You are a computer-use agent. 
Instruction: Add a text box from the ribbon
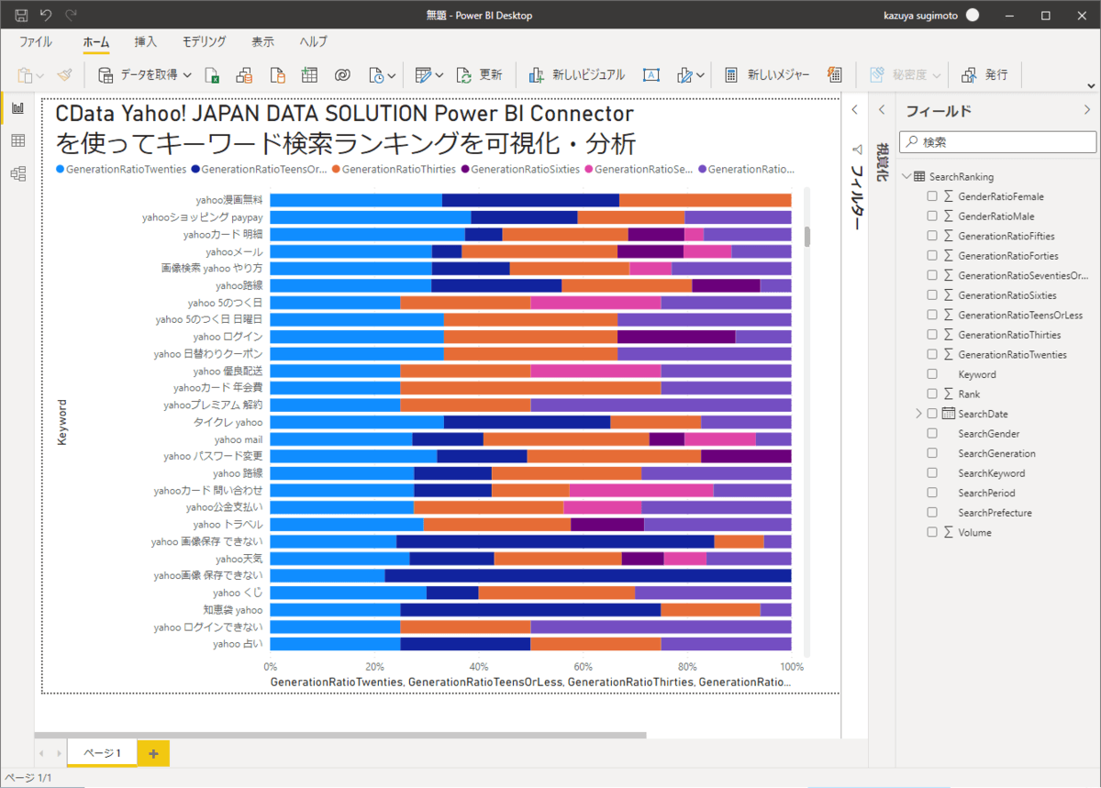pyautogui.click(x=651, y=74)
